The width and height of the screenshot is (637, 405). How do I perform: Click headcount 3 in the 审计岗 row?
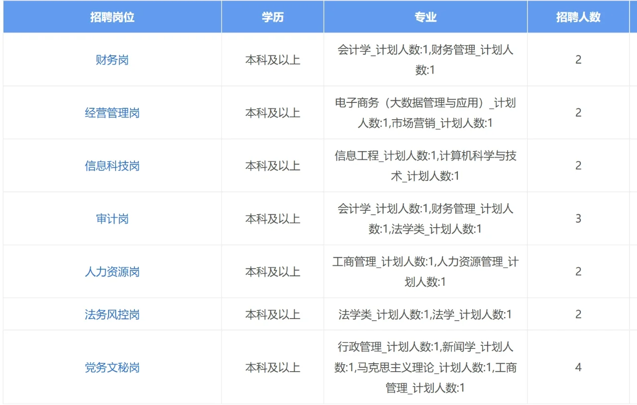pos(578,219)
